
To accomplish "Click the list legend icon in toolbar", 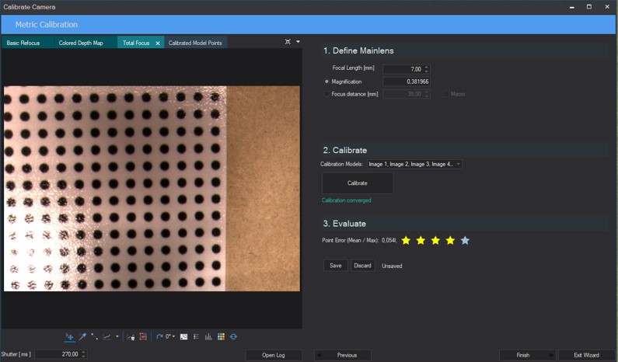I will [x=196, y=337].
